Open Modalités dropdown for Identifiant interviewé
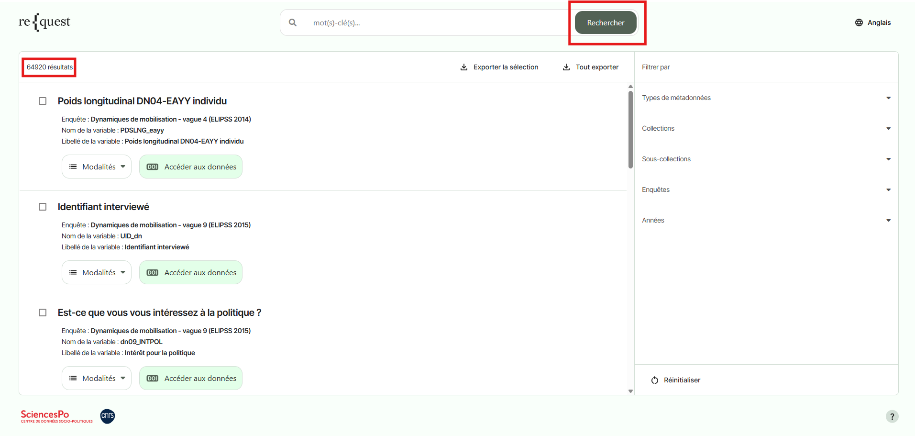Screen dimensions: 915x436 pyautogui.click(x=97, y=272)
